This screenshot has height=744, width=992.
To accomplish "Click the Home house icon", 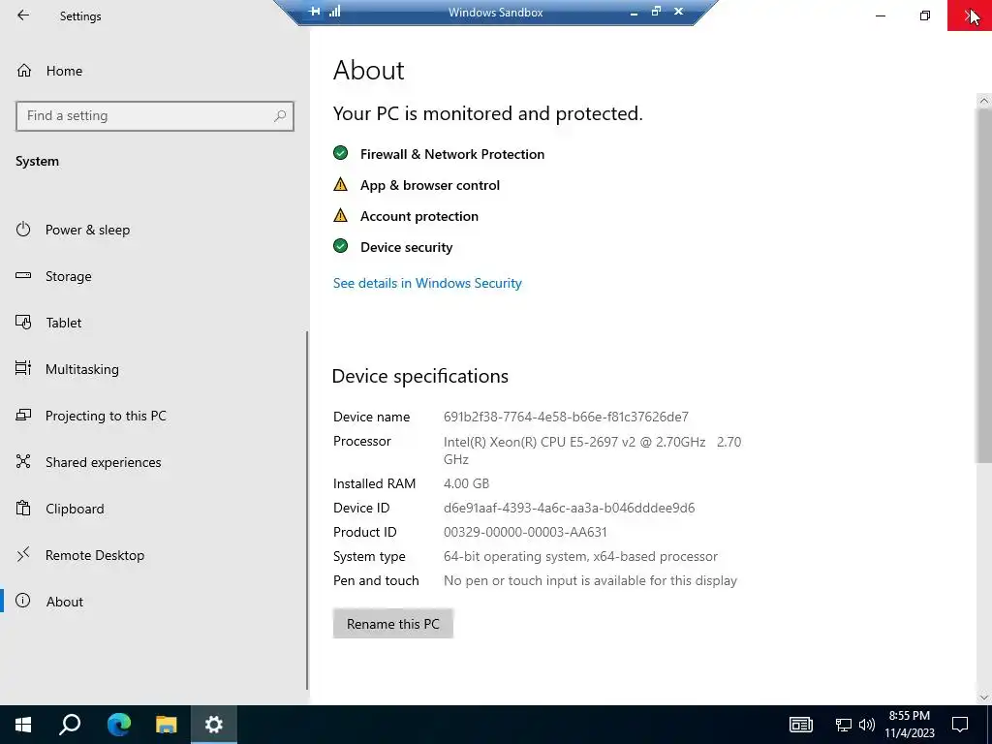I will point(24,70).
